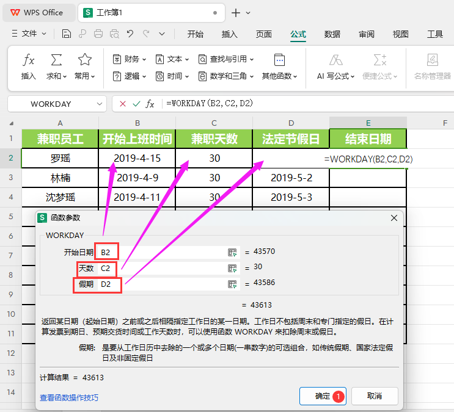This screenshot has height=412, width=454.
Task: Open the WORKDAY name box dropdown
Action: [x=100, y=104]
